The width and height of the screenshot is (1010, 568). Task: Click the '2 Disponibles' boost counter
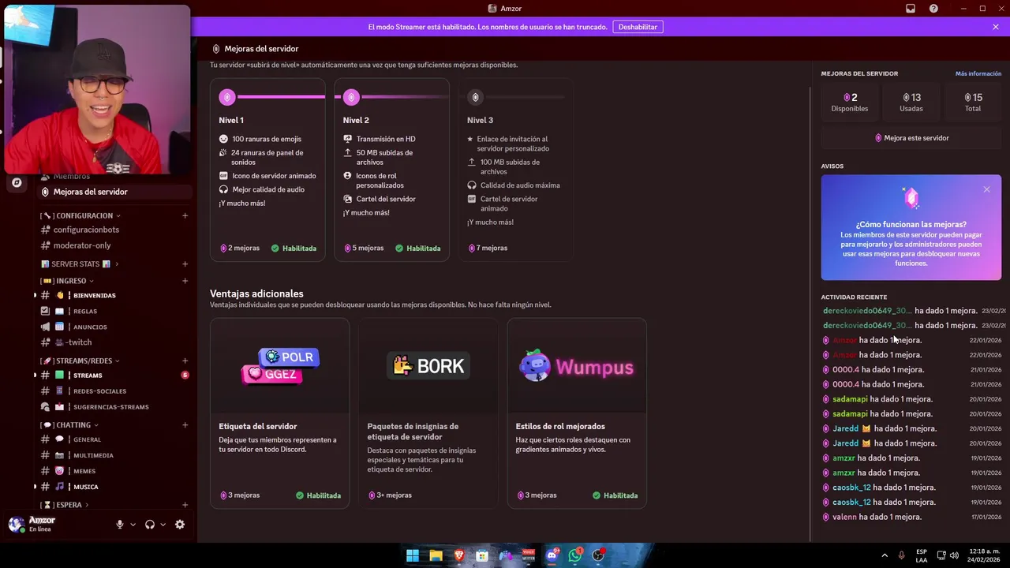click(850, 103)
